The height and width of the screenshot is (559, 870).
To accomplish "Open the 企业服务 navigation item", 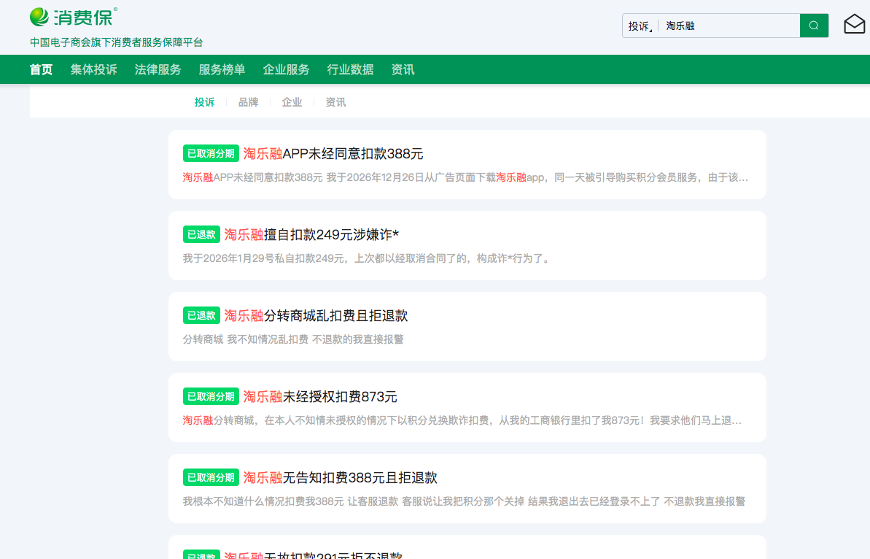I will pos(286,70).
